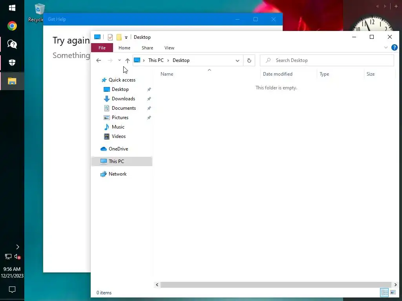The height and width of the screenshot is (301, 402).
Task: Click the left scroll arrow of the horizontal scrollbar
Action: 157,285
